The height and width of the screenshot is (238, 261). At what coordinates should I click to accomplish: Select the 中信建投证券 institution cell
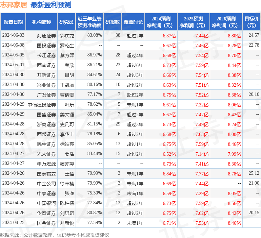[x=42, y=105]
